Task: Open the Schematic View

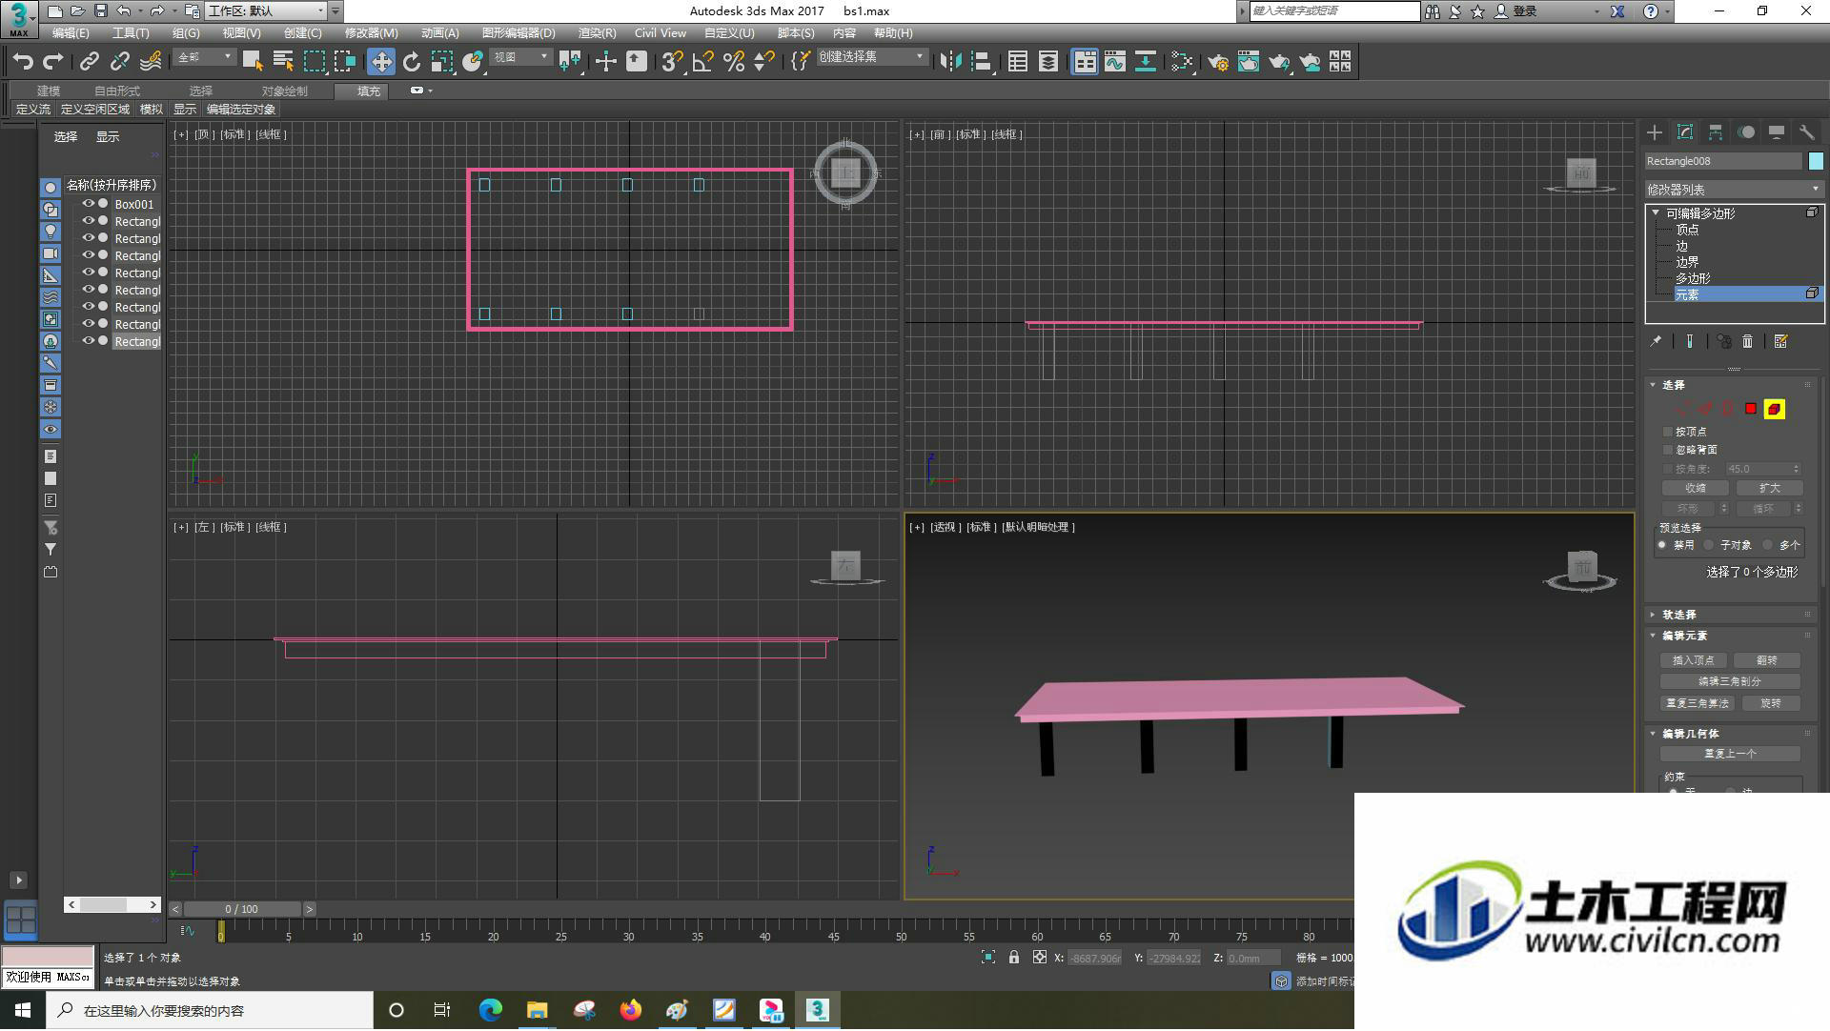Action: (x=1146, y=62)
